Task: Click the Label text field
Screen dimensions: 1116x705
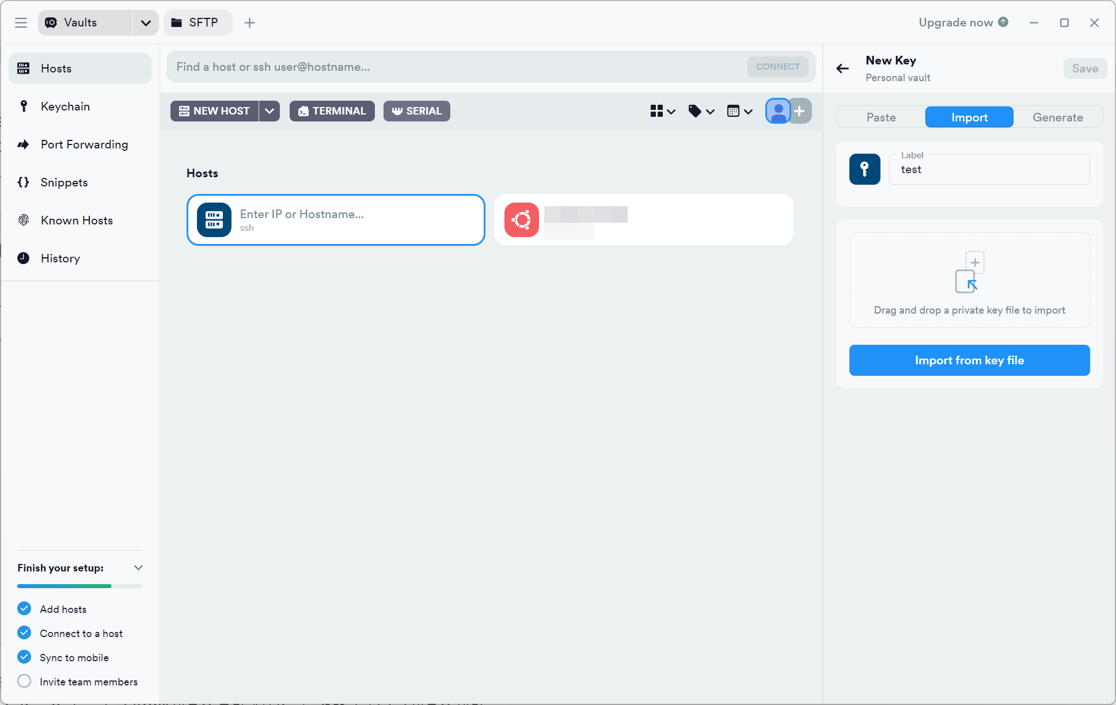Action: click(990, 170)
